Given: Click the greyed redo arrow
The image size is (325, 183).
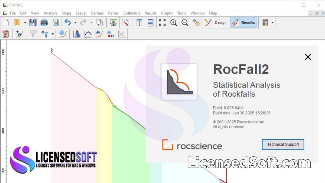Looking at the screenshot, I should 83,23.
